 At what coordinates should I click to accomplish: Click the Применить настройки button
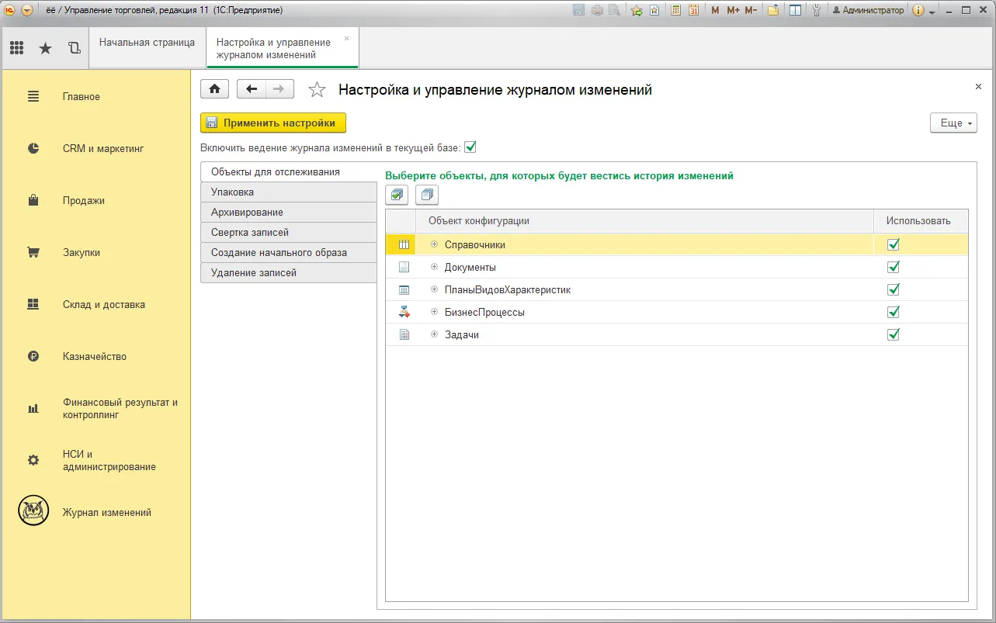(x=273, y=123)
